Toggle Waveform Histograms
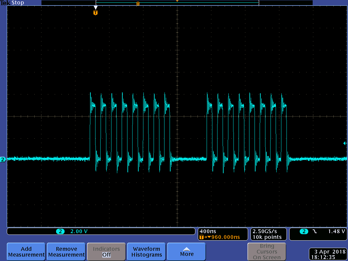Screen dimensions: 348x261 pos(146,251)
